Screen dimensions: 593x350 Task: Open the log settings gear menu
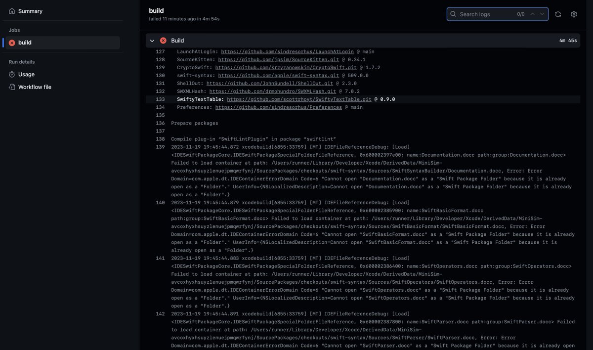(x=574, y=14)
